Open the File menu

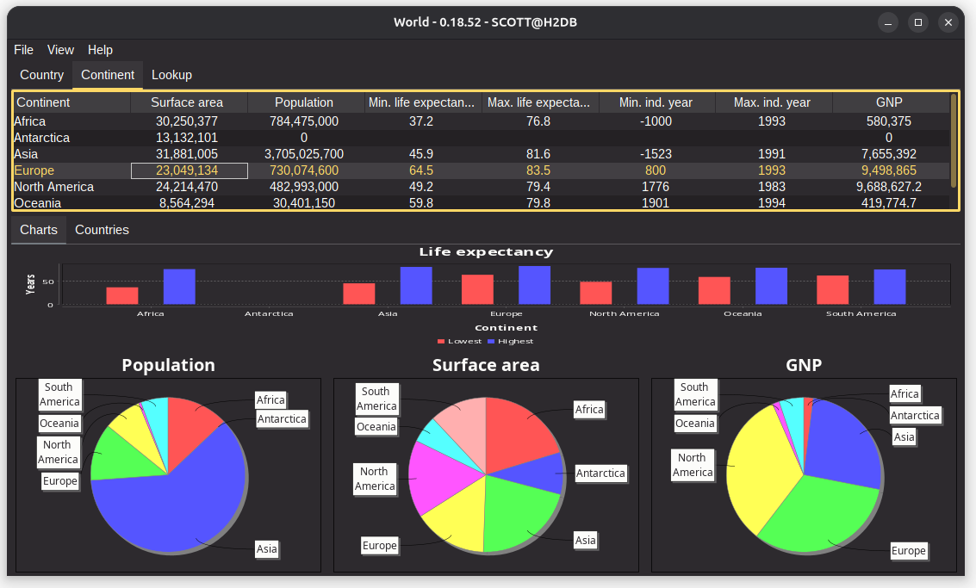[x=23, y=50]
